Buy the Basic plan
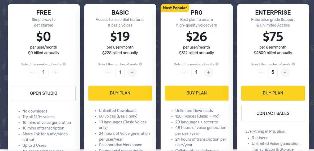The width and height of the screenshot is (314, 151). [120, 93]
